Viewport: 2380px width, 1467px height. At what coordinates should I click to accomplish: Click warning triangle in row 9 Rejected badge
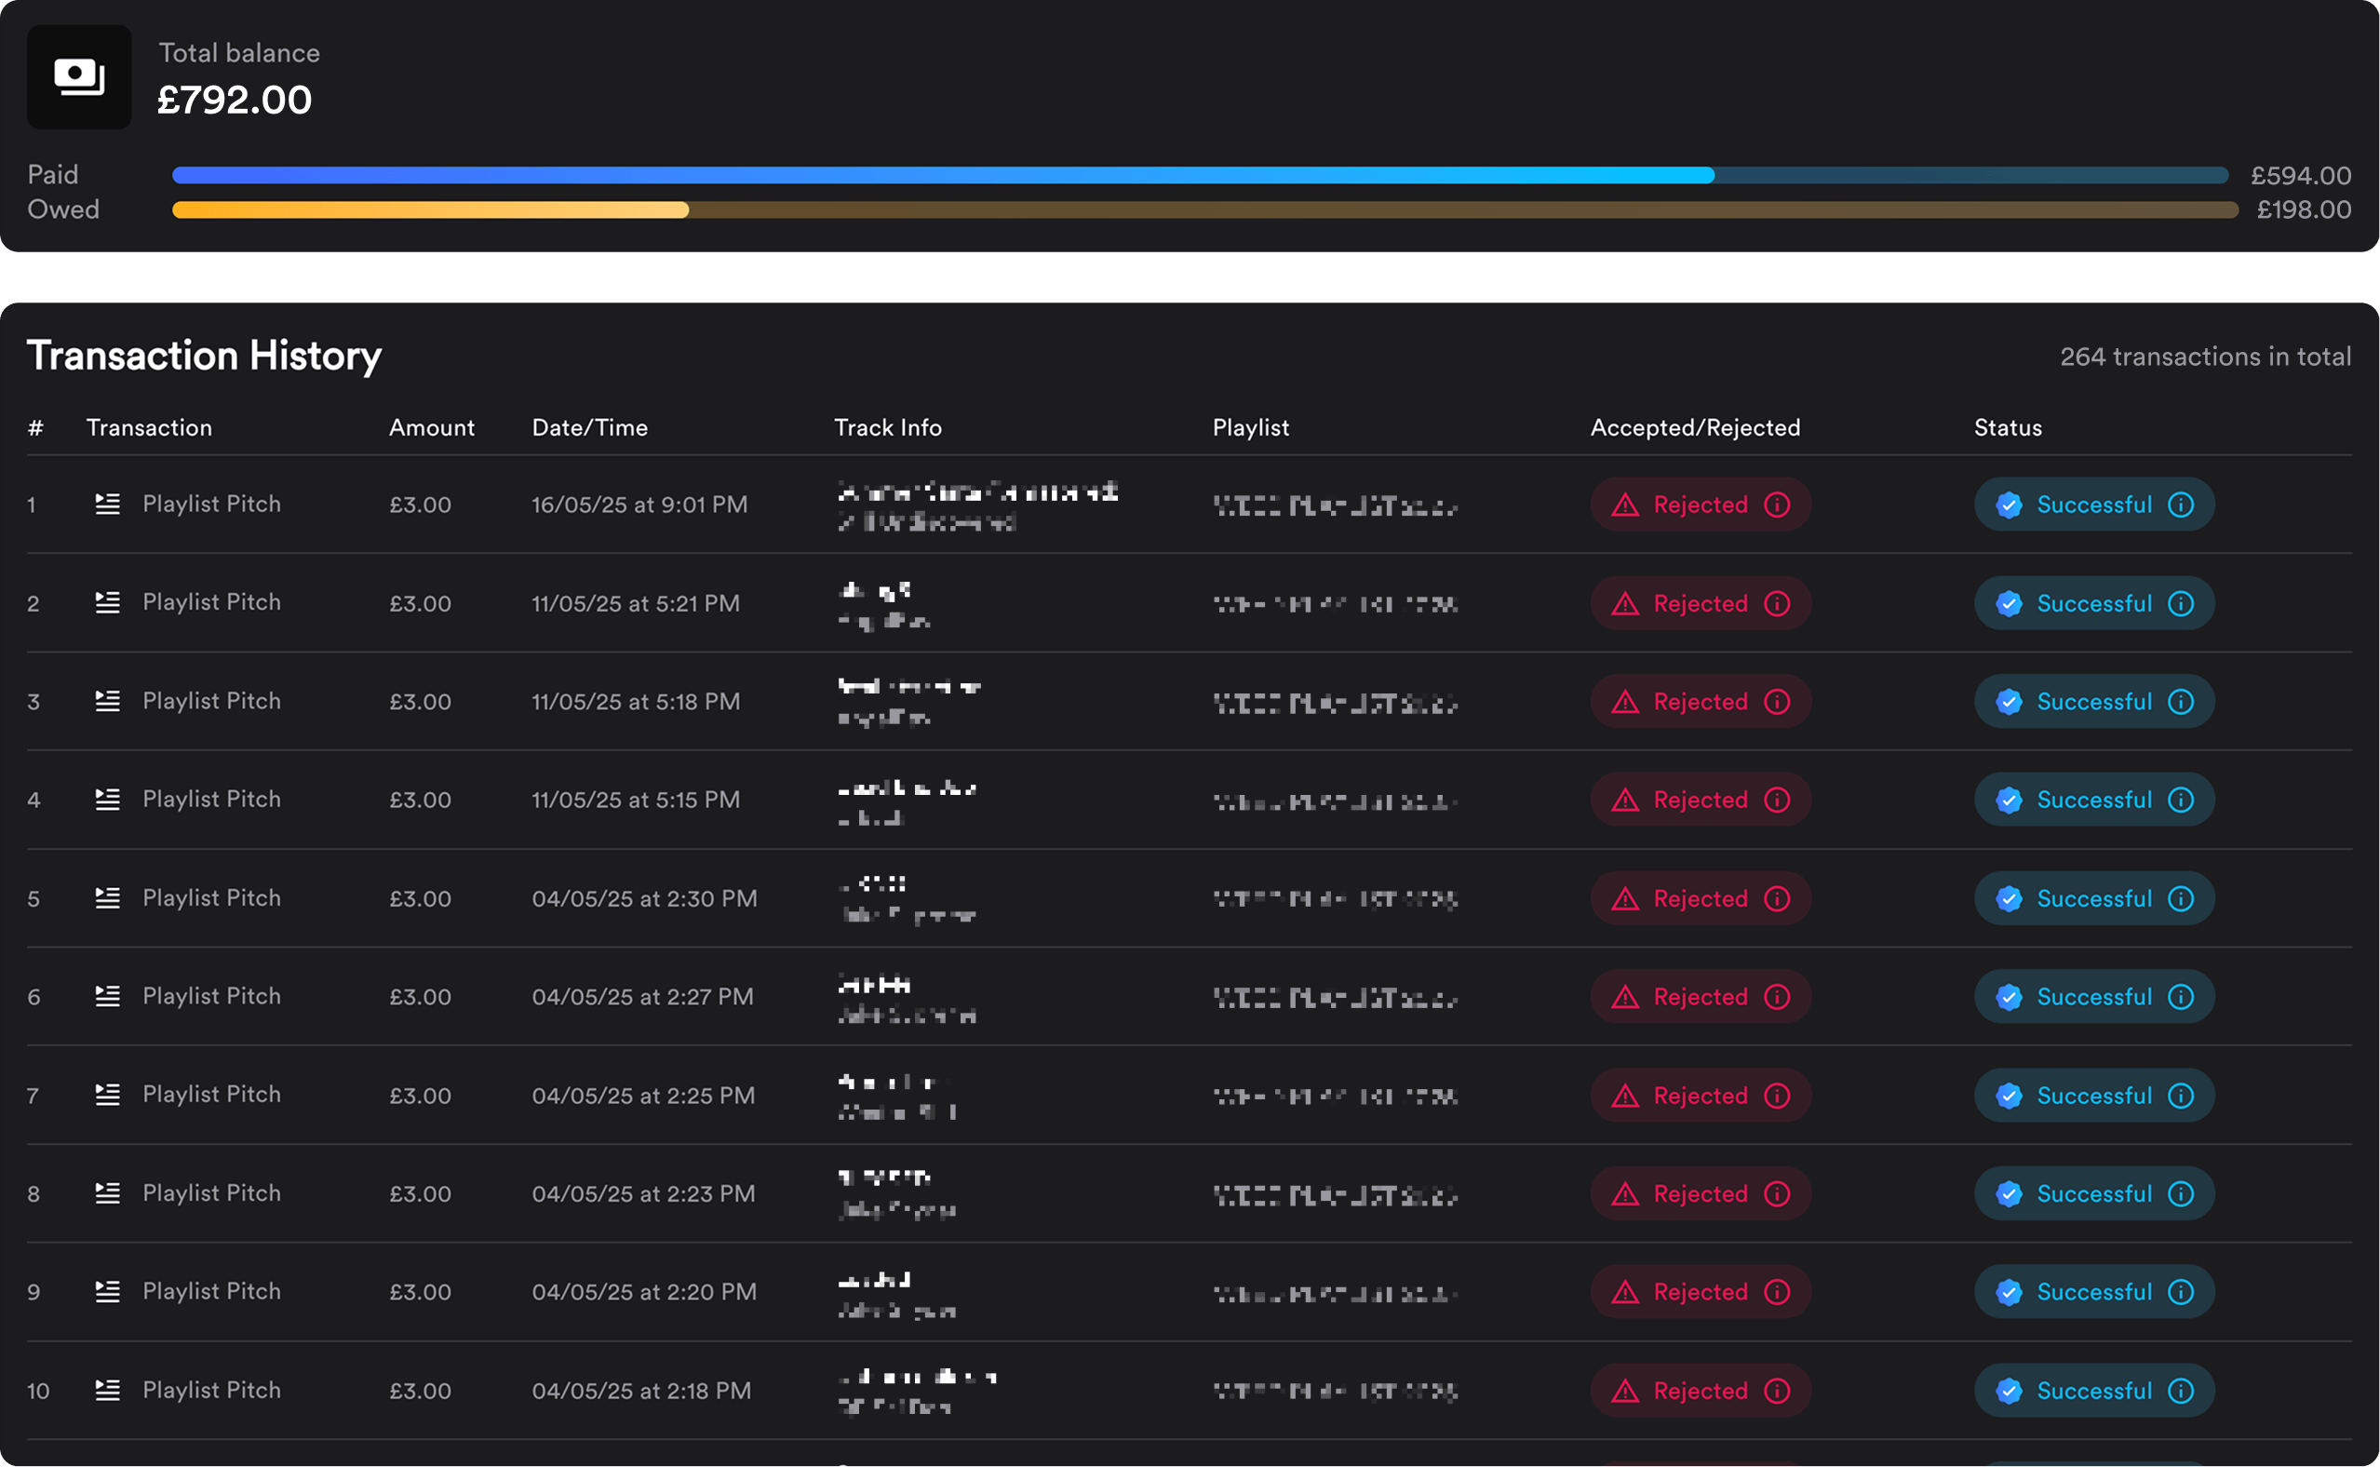click(1625, 1292)
